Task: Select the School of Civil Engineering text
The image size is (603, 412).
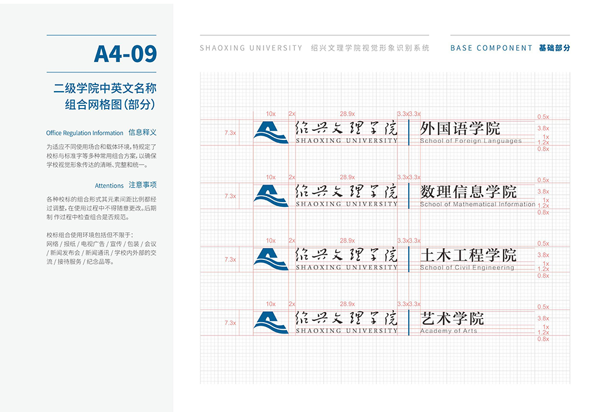Action: coord(467,267)
